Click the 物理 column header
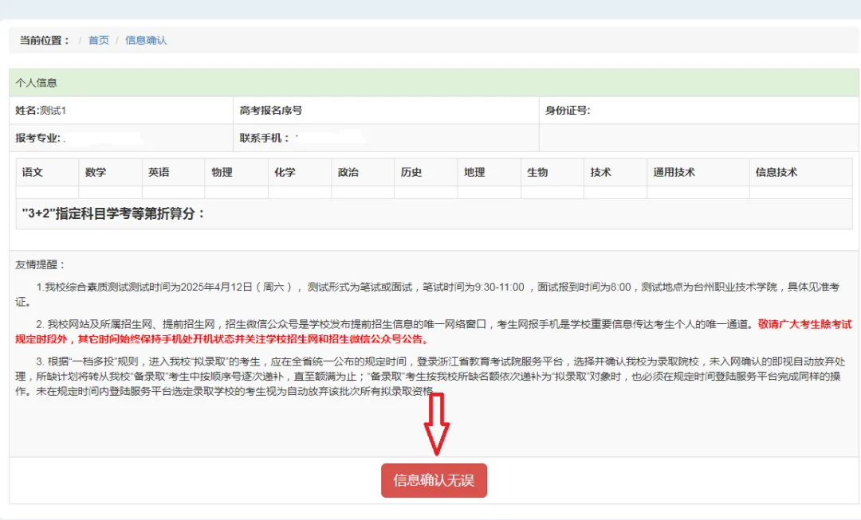Image resolution: width=861 pixels, height=520 pixels. tap(222, 172)
